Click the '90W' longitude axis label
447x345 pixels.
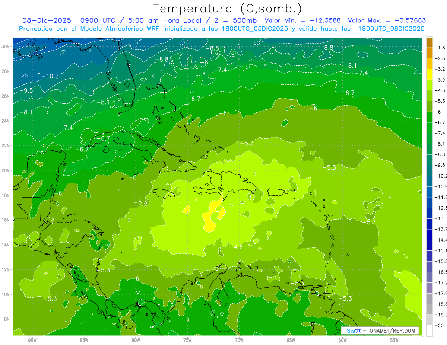click(x=32, y=340)
